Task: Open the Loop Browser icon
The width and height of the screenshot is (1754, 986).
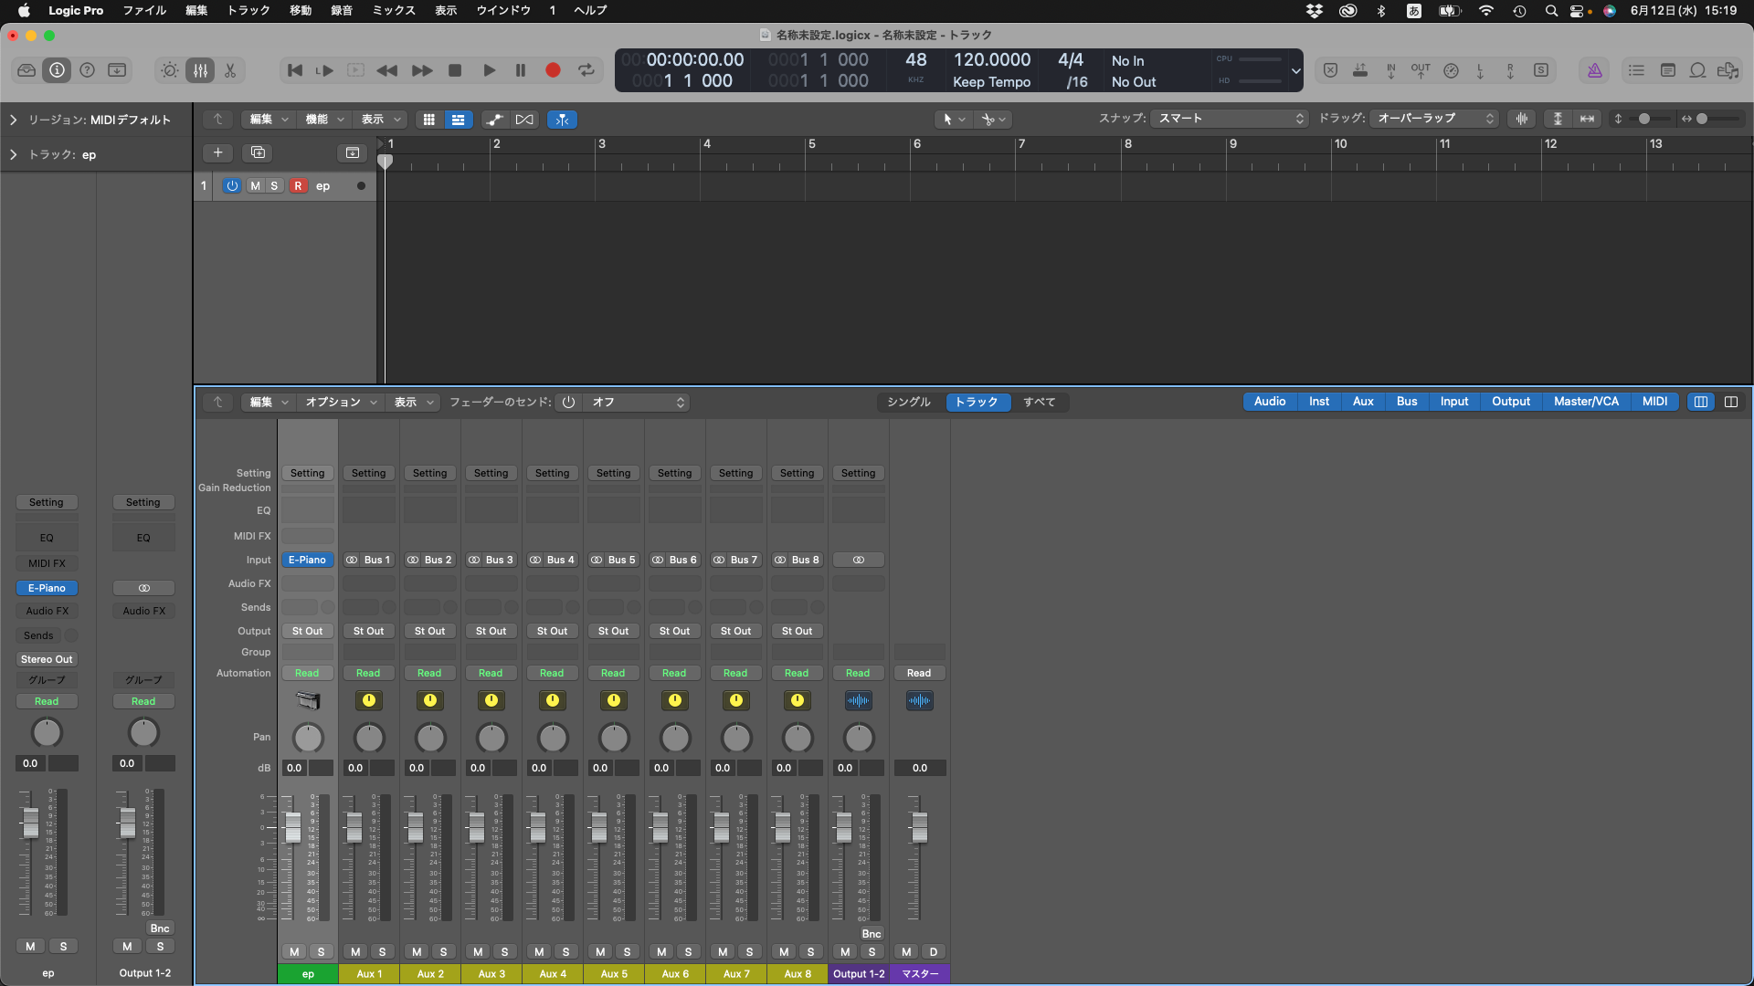Action: coord(1697,70)
